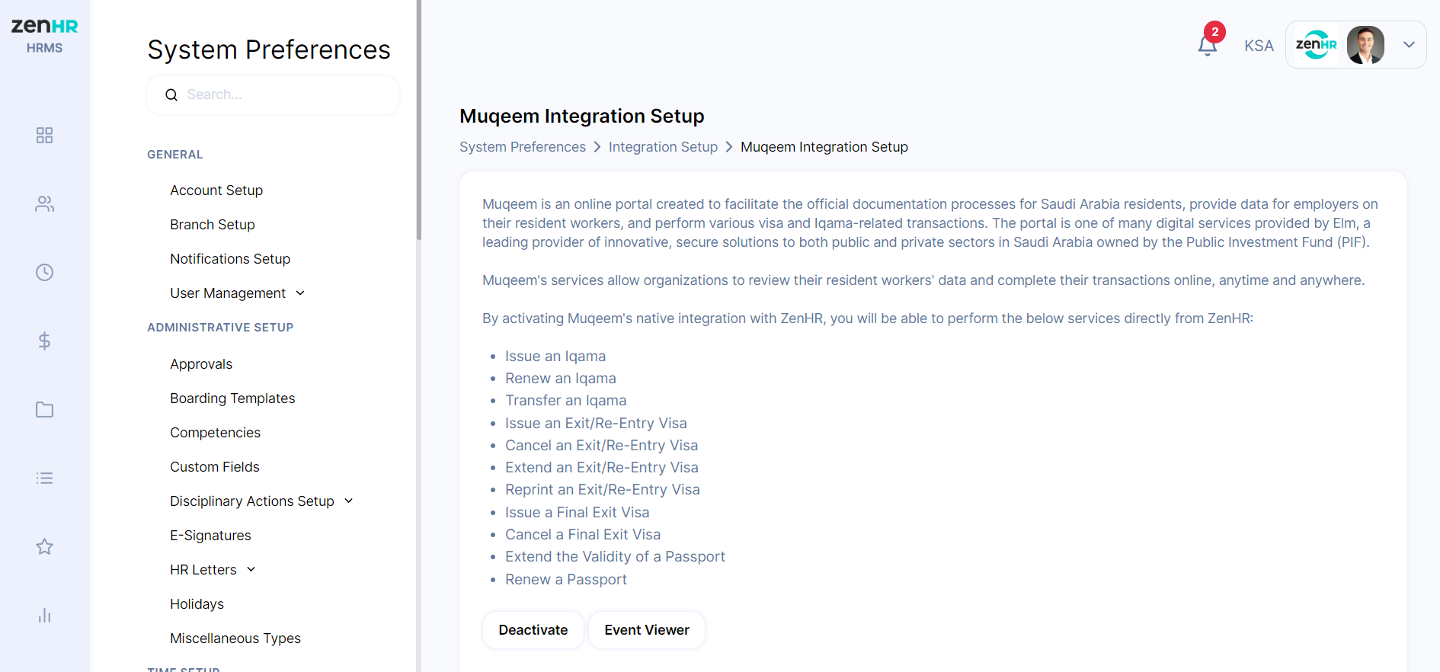Click the ZenHR company logo in header

(x=1316, y=45)
